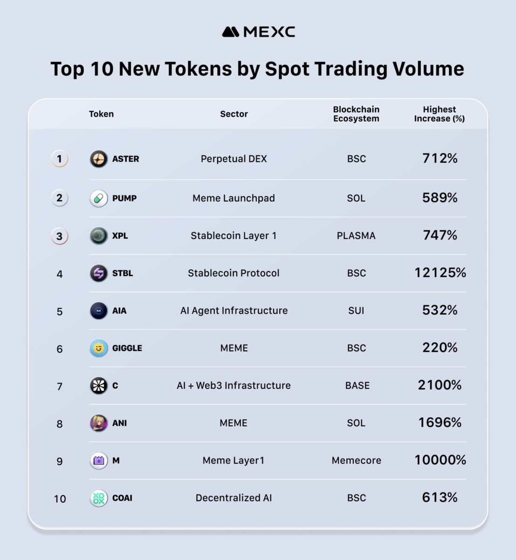The height and width of the screenshot is (560, 516).
Task: Click the Highest Increase (%) header
Action: pyautogui.click(x=440, y=114)
